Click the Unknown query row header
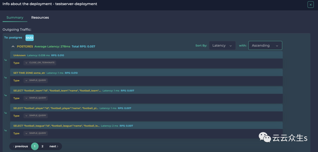This screenshot has height=152, width=318. [146, 55]
